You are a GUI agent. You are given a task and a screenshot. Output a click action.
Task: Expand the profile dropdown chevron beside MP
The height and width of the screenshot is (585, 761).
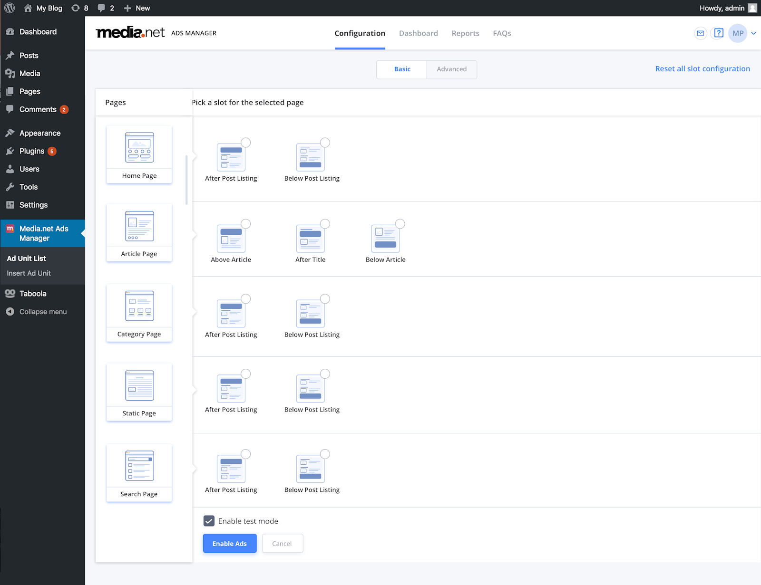753,33
